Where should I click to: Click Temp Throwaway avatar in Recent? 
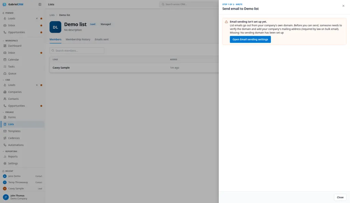(5, 182)
